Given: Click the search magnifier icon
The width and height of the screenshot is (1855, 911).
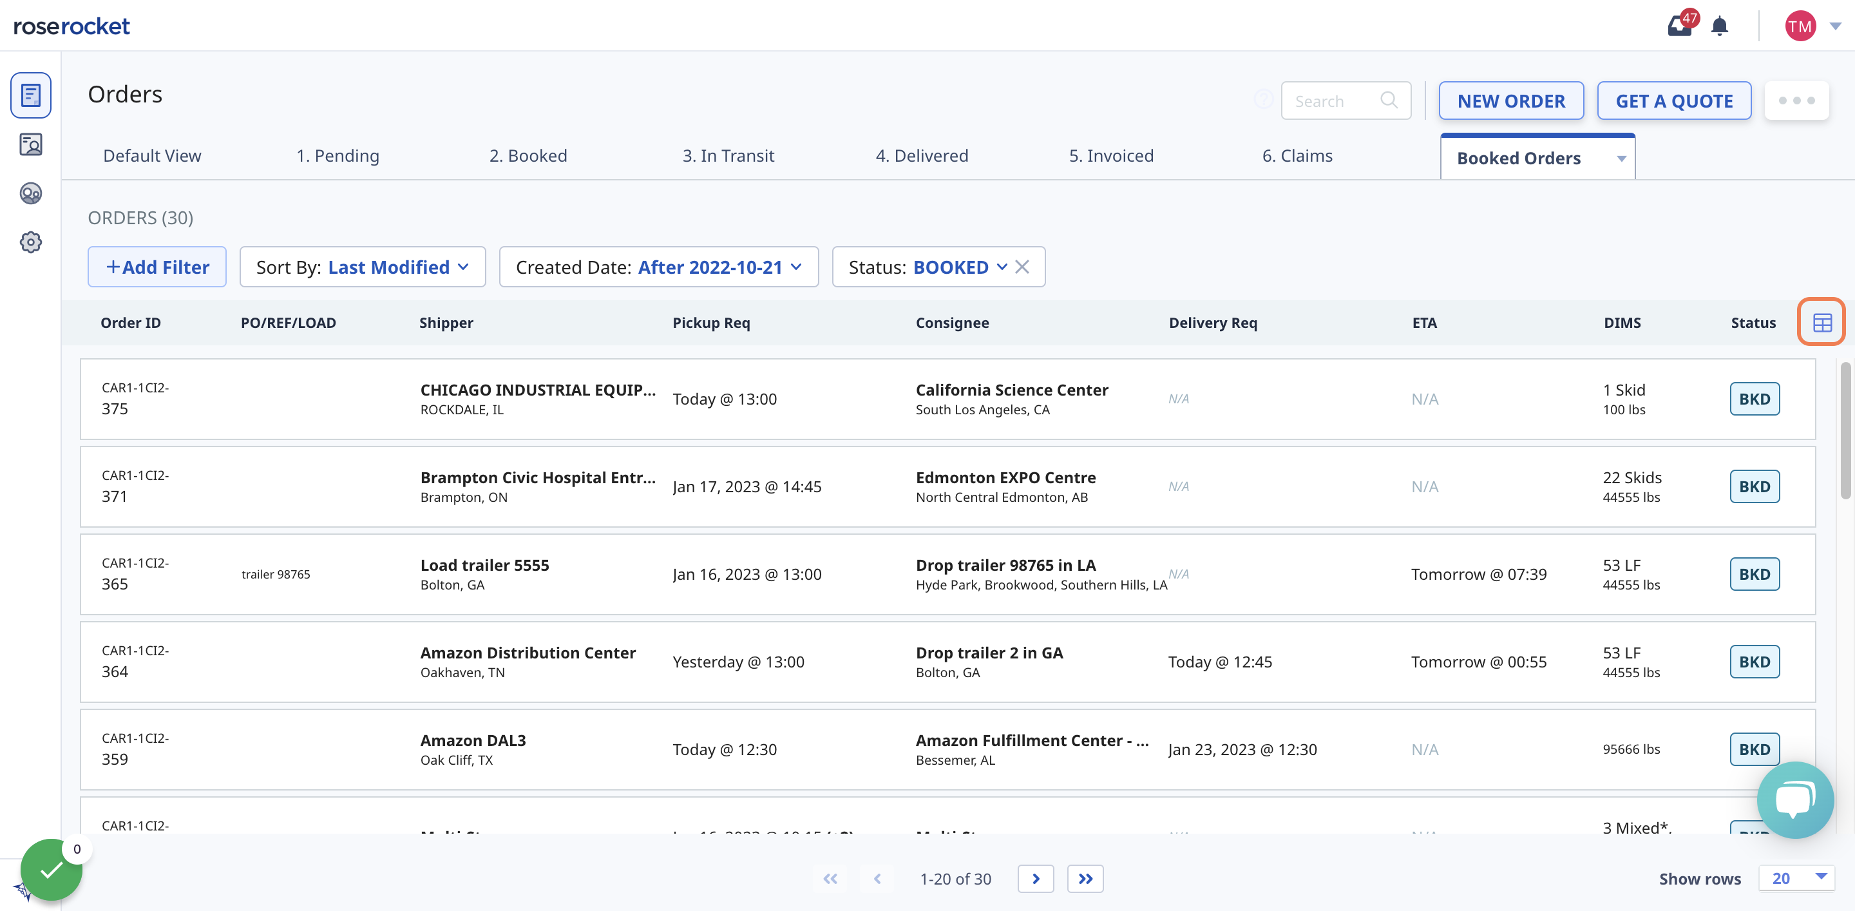Looking at the screenshot, I should click(1389, 101).
